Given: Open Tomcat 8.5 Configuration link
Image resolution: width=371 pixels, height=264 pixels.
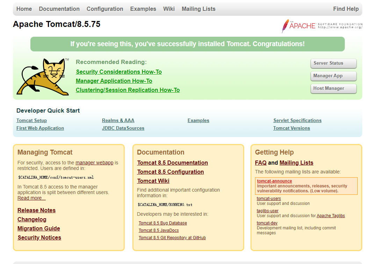Looking at the screenshot, I should (x=170, y=172).
